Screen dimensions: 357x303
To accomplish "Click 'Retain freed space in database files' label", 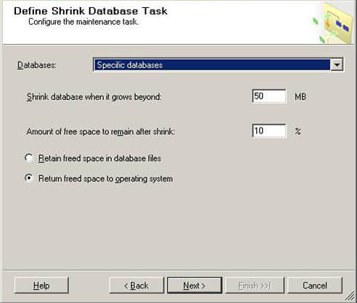I will tap(99, 159).
